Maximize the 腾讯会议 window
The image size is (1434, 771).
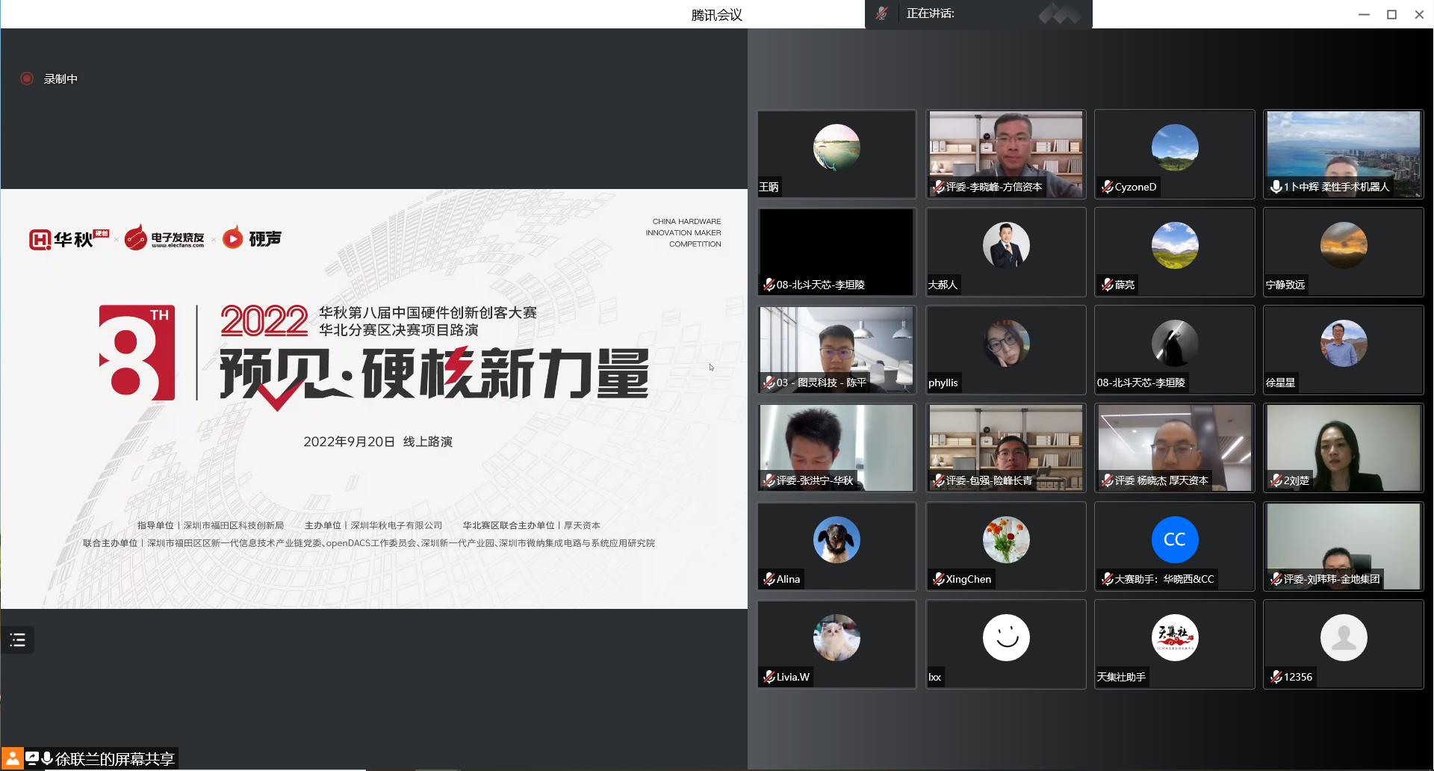(1391, 14)
